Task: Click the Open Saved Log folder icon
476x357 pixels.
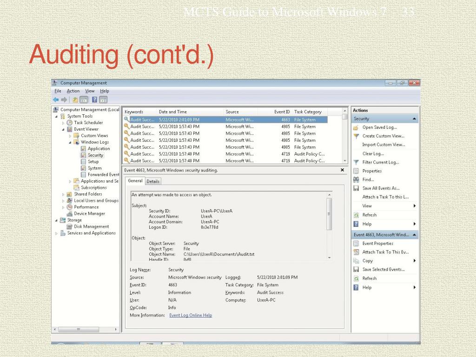Action: 356,127
